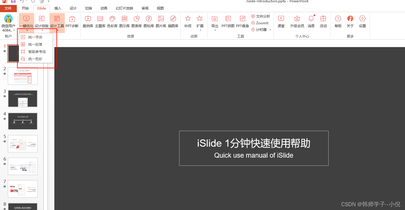
Task: Expand the 设计排版 dropdown arrow
Action: pos(42,30)
